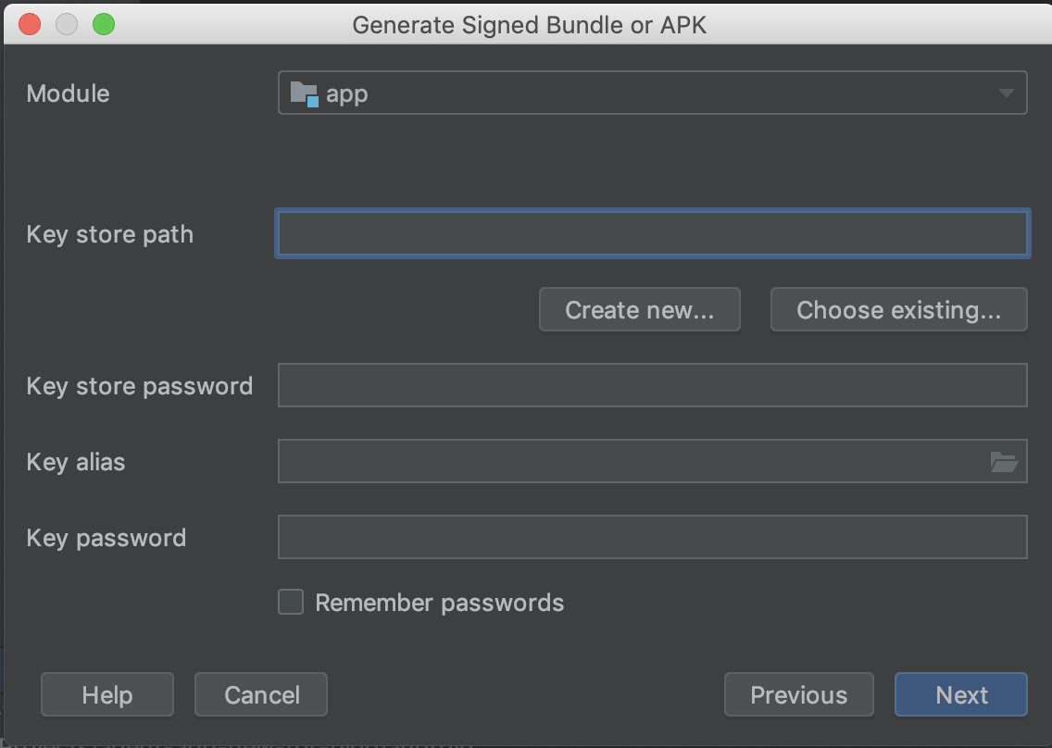Image resolution: width=1052 pixels, height=748 pixels.
Task: Open Help for this dialog
Action: click(107, 695)
